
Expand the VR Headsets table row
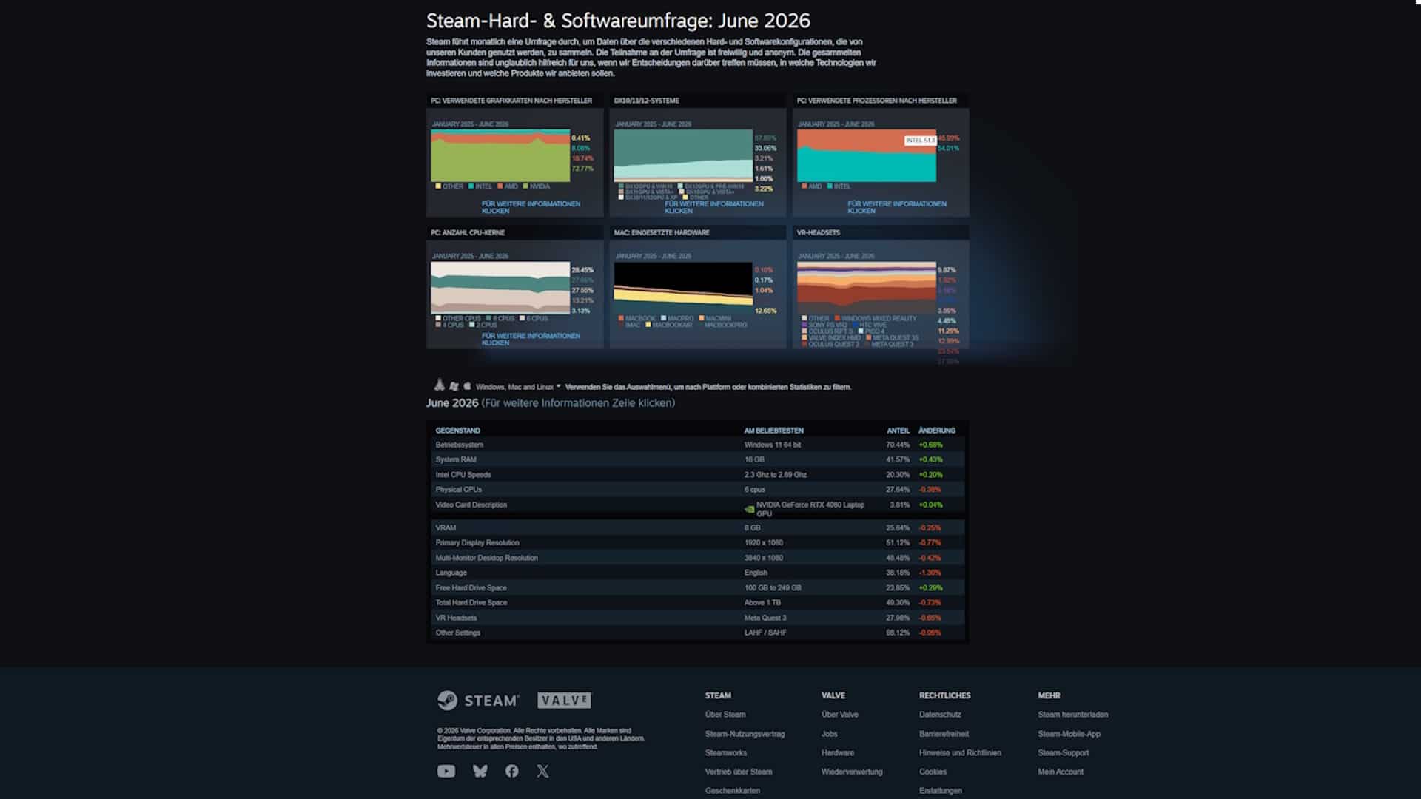pyautogui.click(x=697, y=618)
